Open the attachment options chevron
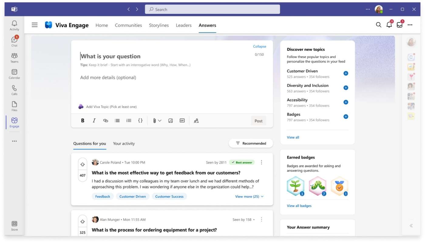This screenshot has height=243, width=425. point(159,120)
